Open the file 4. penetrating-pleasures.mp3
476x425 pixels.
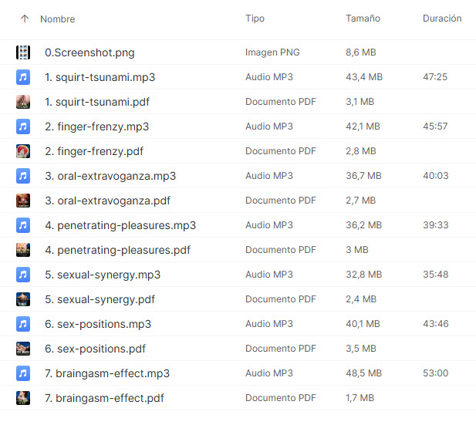tap(120, 225)
